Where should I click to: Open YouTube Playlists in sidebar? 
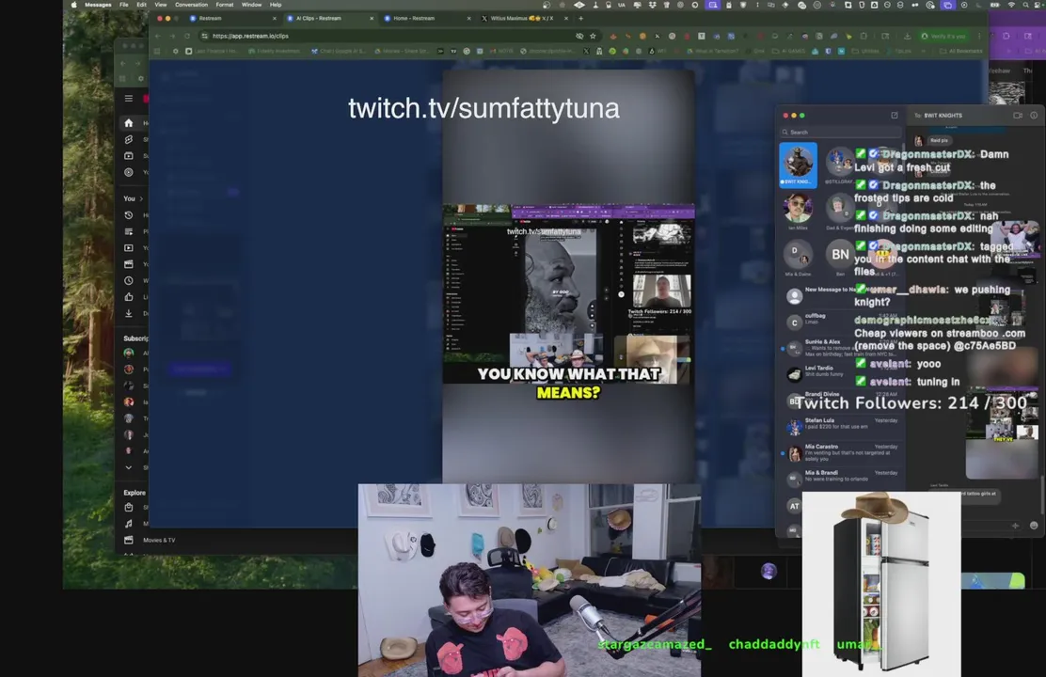[133, 231]
